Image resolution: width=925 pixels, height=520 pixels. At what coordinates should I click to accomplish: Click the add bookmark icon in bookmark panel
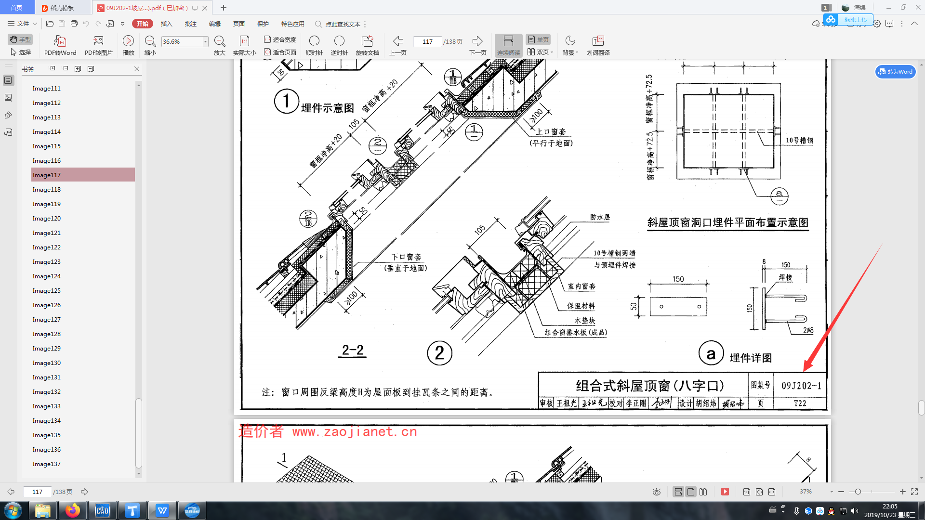click(x=78, y=69)
